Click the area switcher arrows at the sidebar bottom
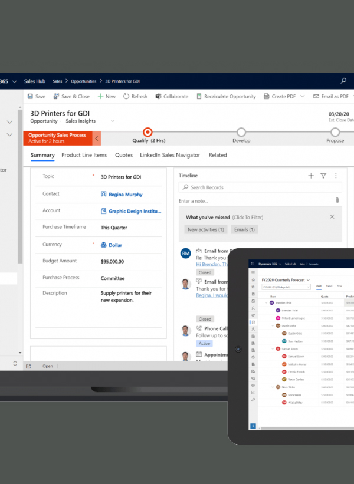354x484 pixels. [15, 363]
